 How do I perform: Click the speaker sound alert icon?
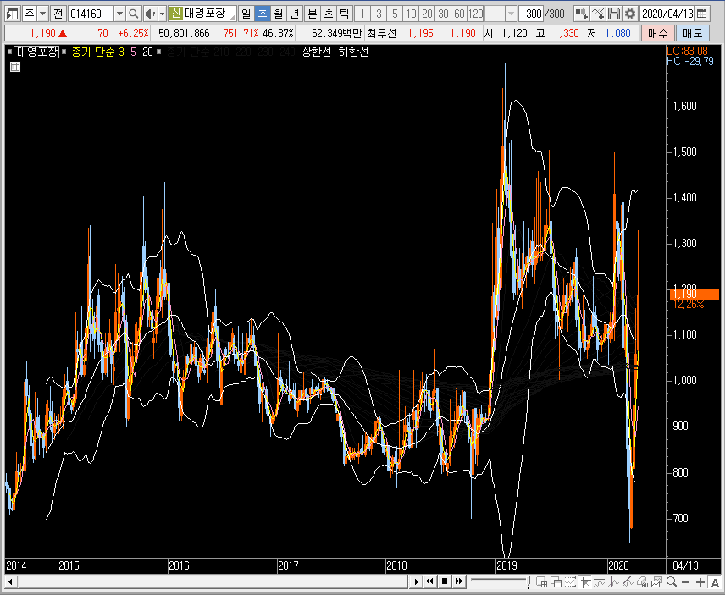click(150, 14)
